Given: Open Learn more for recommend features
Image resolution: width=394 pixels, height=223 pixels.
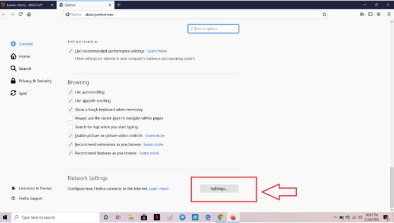Looking at the screenshot, I should tap(150, 153).
